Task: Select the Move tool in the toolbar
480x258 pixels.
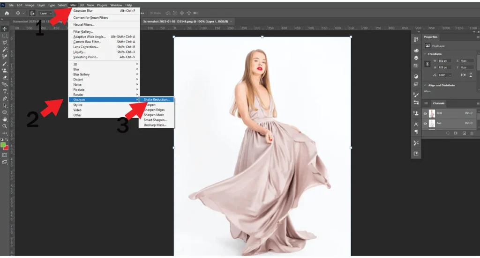Action: (5, 29)
